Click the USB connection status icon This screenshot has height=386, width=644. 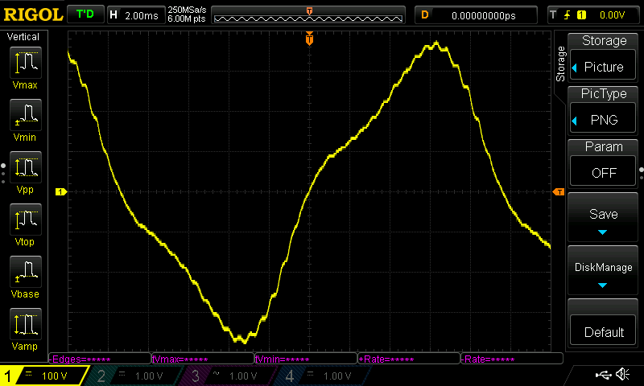click(603, 375)
